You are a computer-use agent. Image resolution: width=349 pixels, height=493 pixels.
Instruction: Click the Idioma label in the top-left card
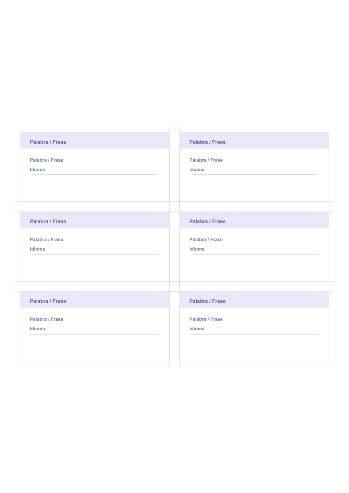click(x=37, y=169)
